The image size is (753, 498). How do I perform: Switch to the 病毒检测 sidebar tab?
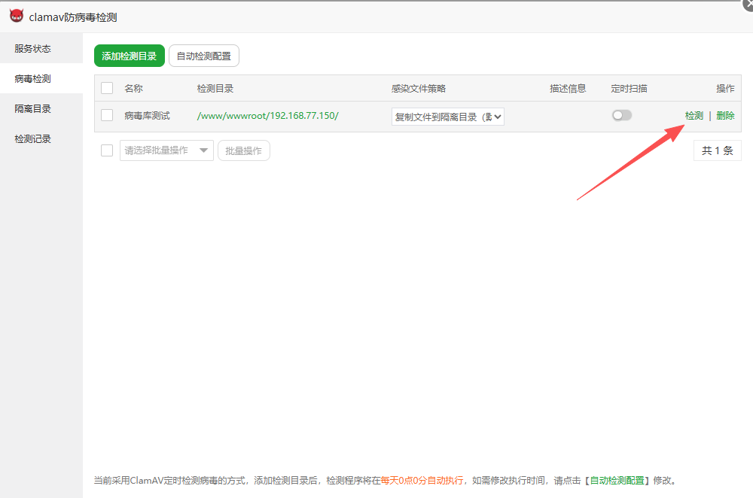click(33, 79)
